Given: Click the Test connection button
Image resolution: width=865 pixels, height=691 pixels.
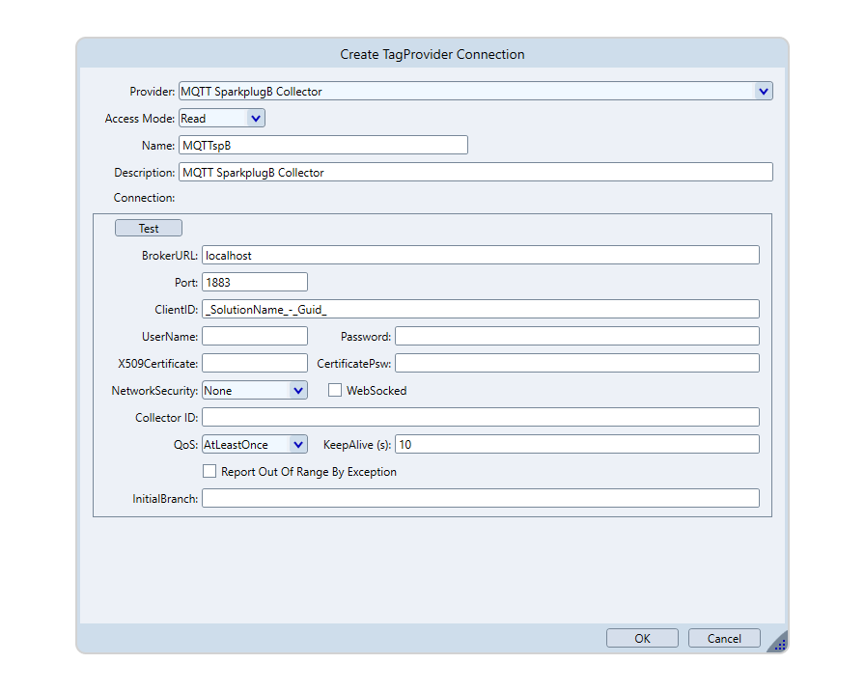Looking at the screenshot, I should (x=149, y=229).
